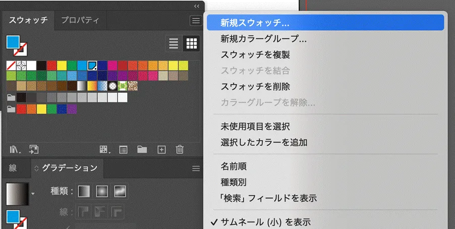Image resolution: width=455 pixels, height=229 pixels.
Task: Select the freeform gradient type icon
Action: pyautogui.click(x=120, y=191)
